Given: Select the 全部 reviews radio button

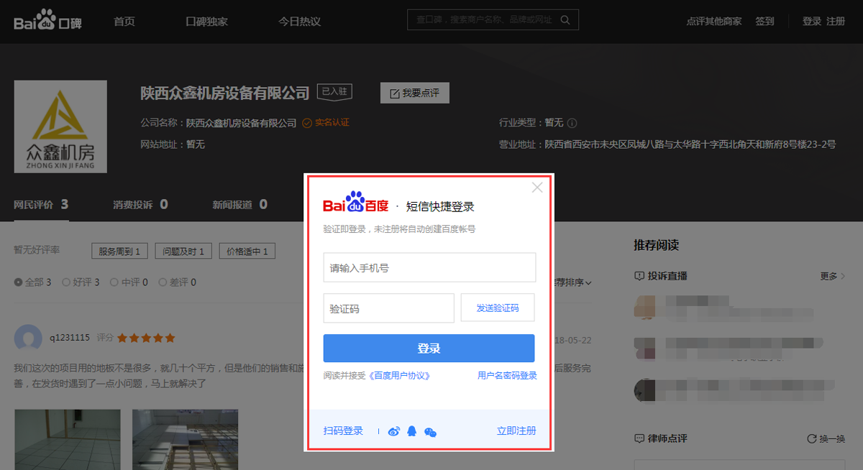Looking at the screenshot, I should [19, 282].
